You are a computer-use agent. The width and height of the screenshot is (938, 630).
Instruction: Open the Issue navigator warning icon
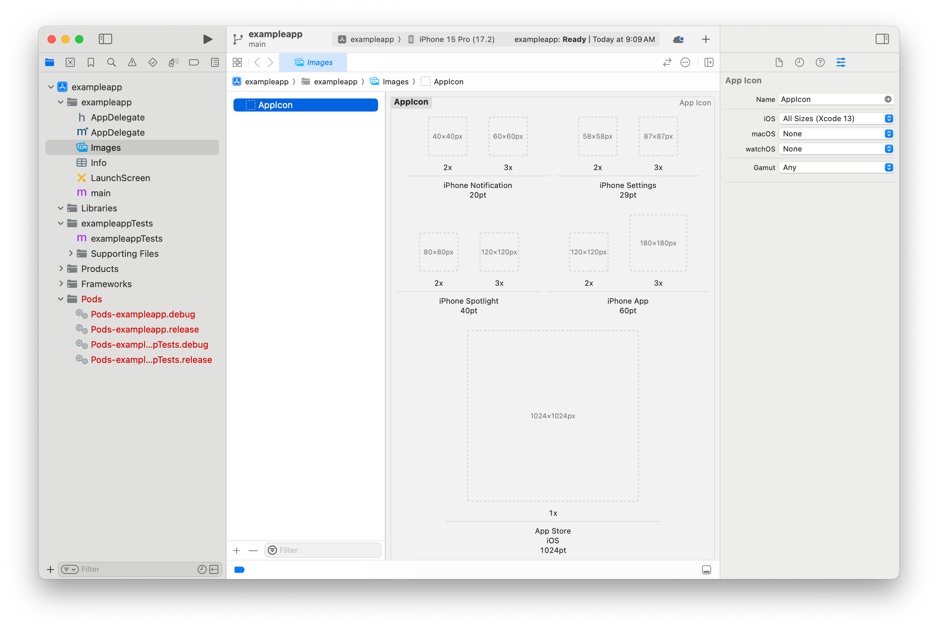click(132, 62)
